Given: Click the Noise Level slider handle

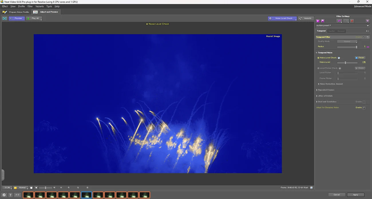Looking at the screenshot, I should [x=345, y=62].
